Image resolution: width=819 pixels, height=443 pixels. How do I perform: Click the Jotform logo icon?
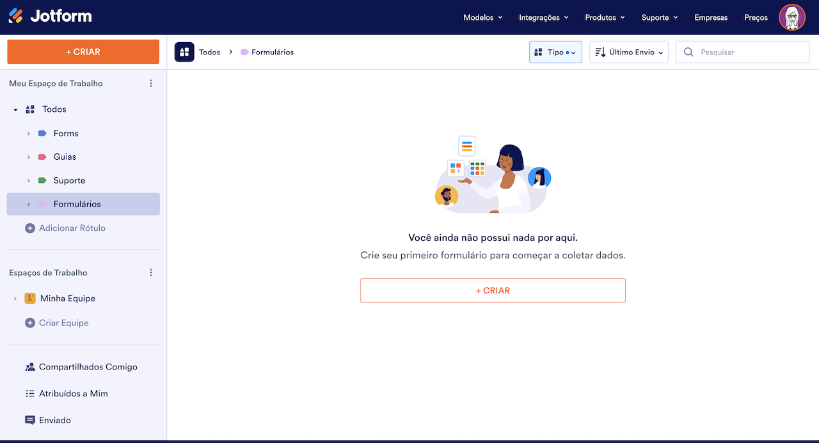16,17
